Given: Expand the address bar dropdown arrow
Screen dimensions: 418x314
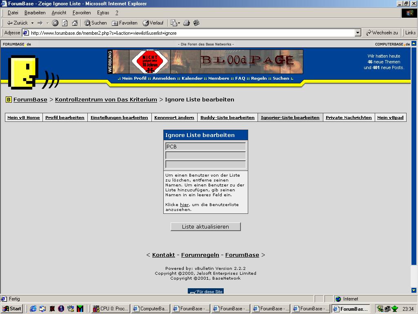Looking at the screenshot, I should 358,33.
